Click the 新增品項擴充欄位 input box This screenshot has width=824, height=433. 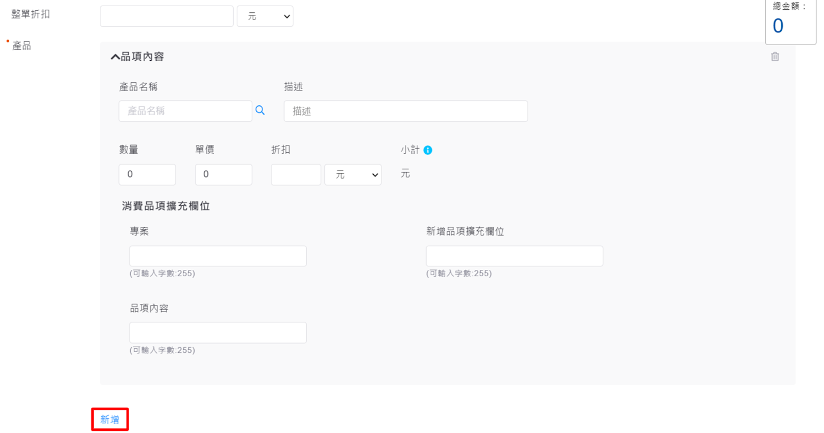tap(514, 256)
